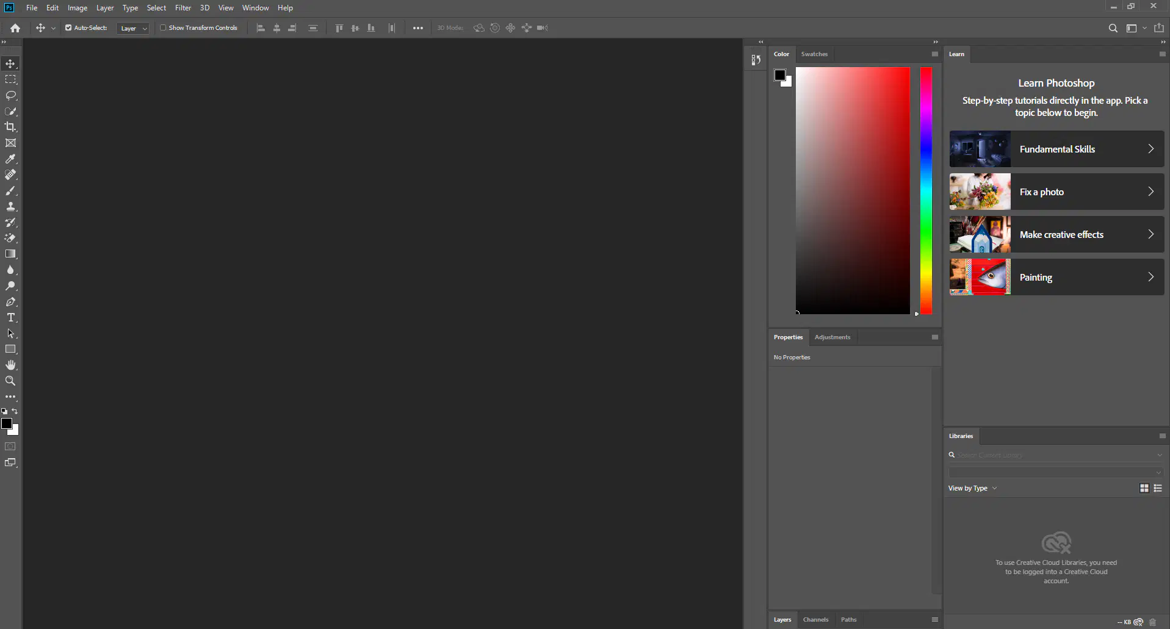Select the Rectangular Marquee tool
This screenshot has width=1170, height=629.
point(10,79)
